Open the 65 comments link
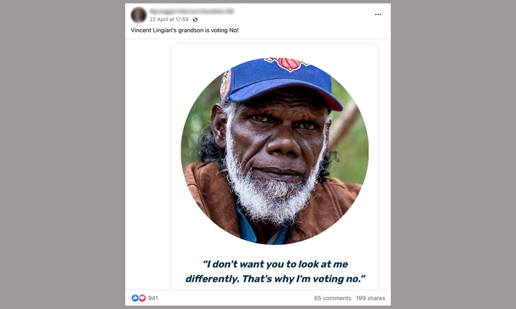516x309 pixels. pos(332,298)
